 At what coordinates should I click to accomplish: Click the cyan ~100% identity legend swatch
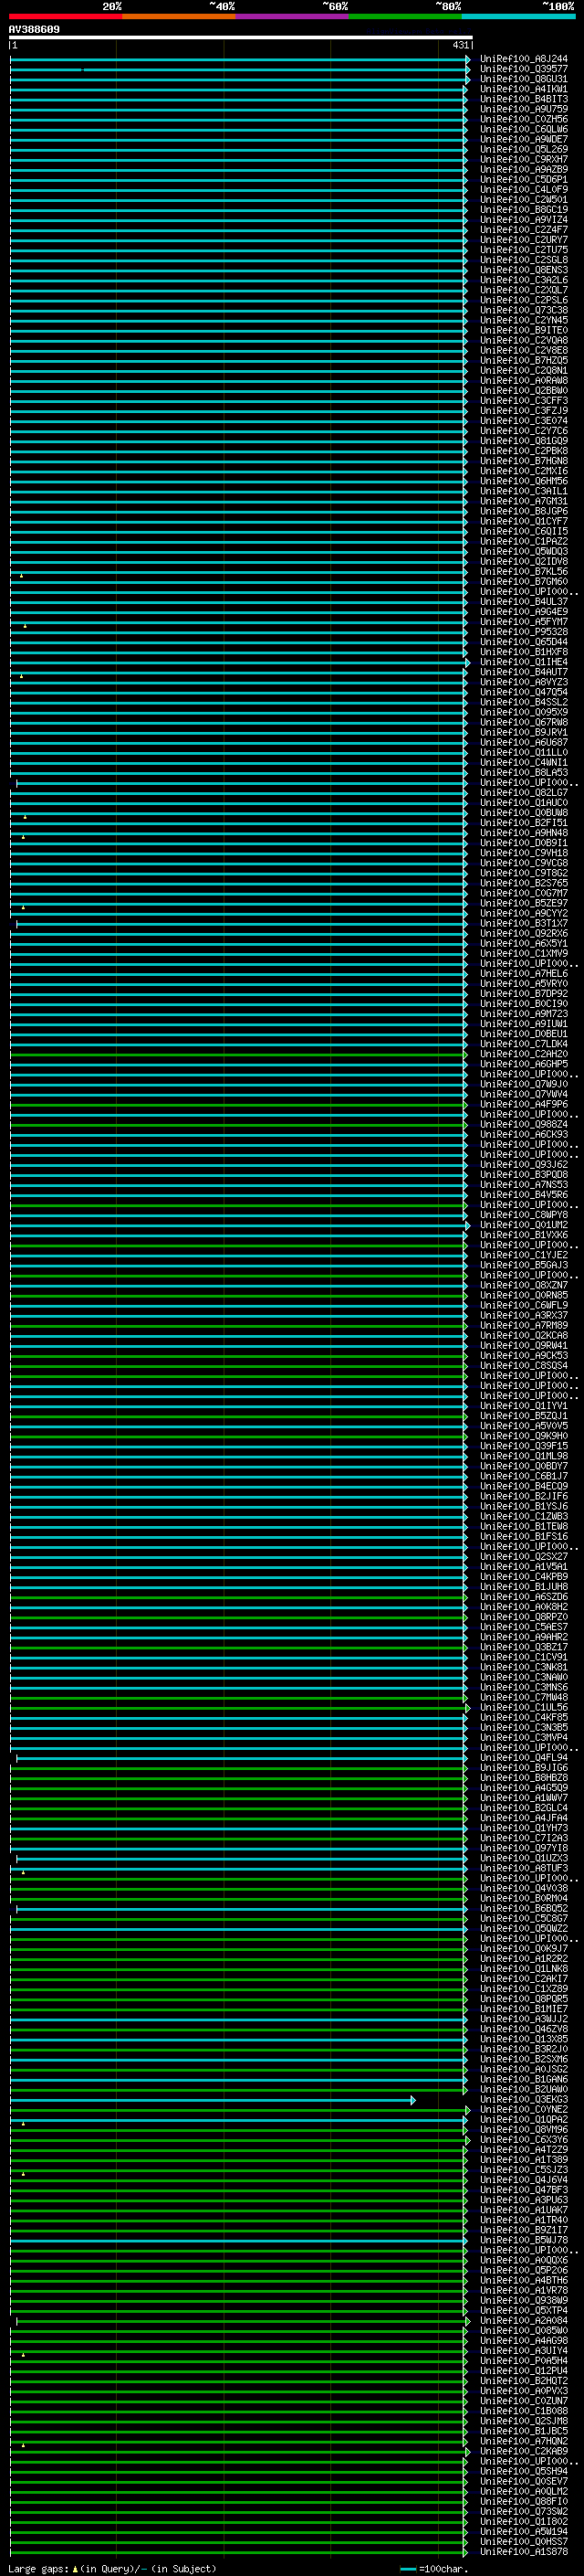518,16
